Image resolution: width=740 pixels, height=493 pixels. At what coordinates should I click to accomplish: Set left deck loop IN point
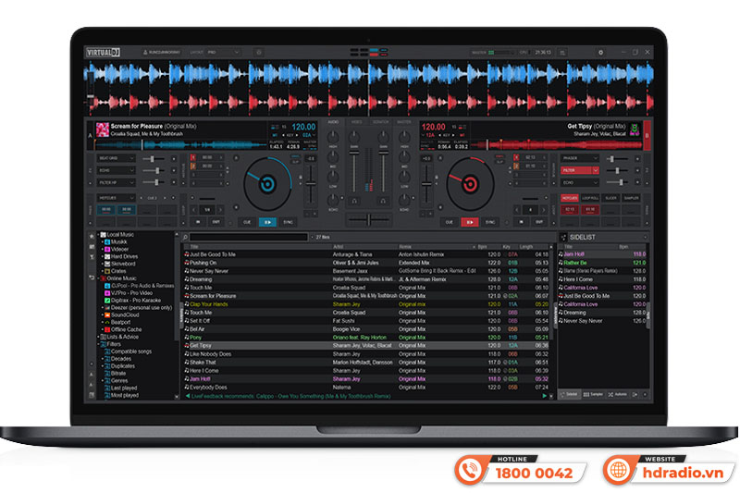(198, 222)
